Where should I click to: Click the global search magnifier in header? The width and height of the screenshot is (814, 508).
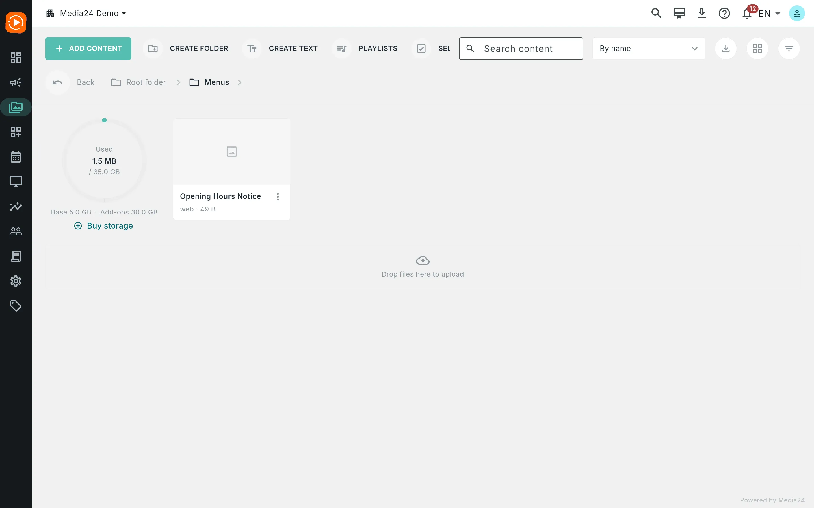pos(656,14)
